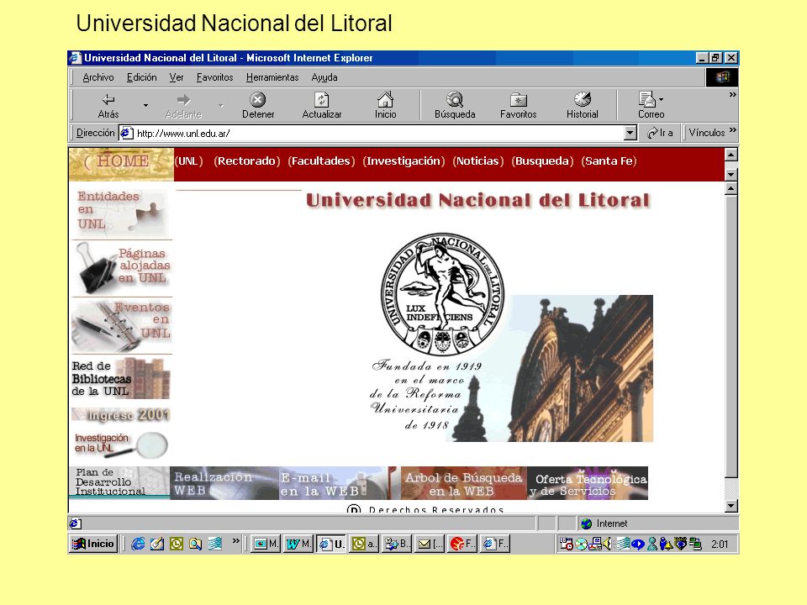Open the (Investigación) navigation link
This screenshot has width=807, height=605.
[x=403, y=161]
